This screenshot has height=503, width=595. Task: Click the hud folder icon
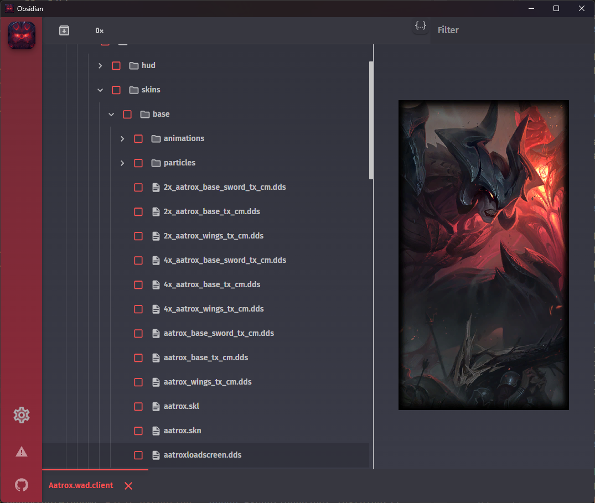(133, 66)
